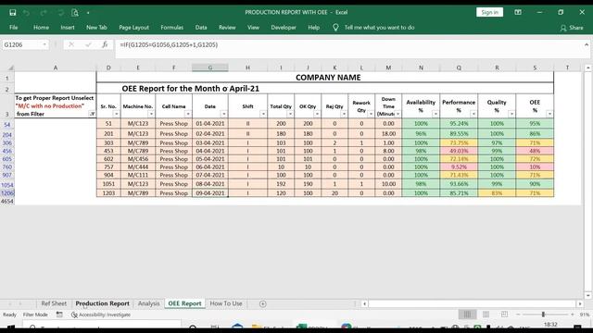The width and height of the screenshot is (593, 333).
Task: Click the Macro recording icon in status bar
Action: pos(59,314)
